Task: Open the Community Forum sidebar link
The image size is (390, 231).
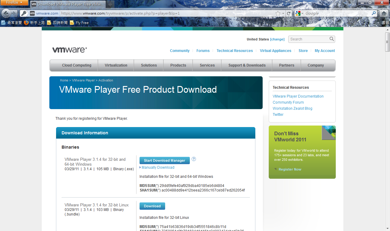Action: tap(288, 102)
